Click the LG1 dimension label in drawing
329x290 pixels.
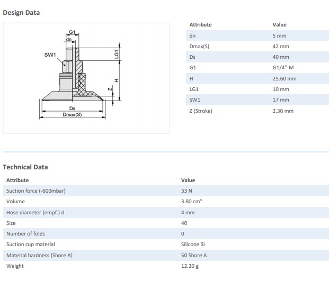[116, 54]
